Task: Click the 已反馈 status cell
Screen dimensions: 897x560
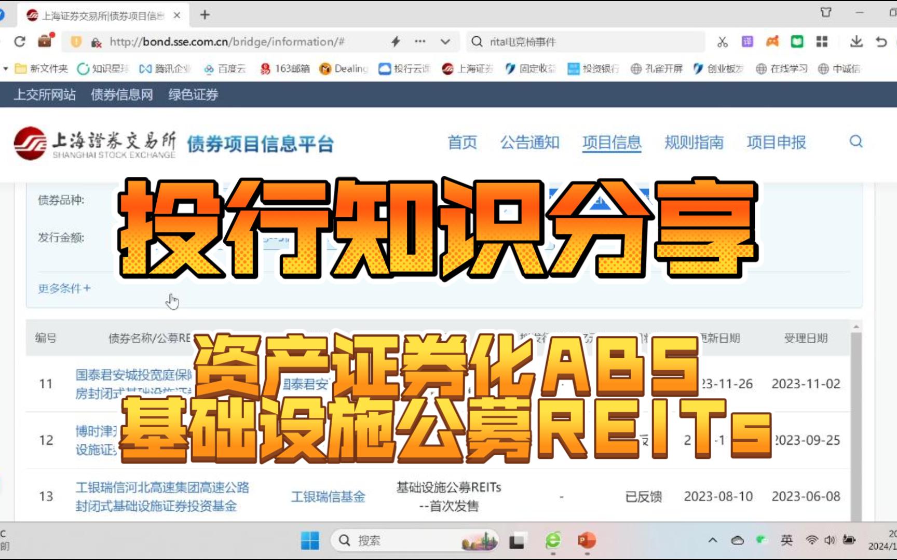Action: (644, 497)
